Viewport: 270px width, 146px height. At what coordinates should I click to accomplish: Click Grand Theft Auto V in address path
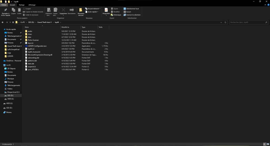click(45, 22)
